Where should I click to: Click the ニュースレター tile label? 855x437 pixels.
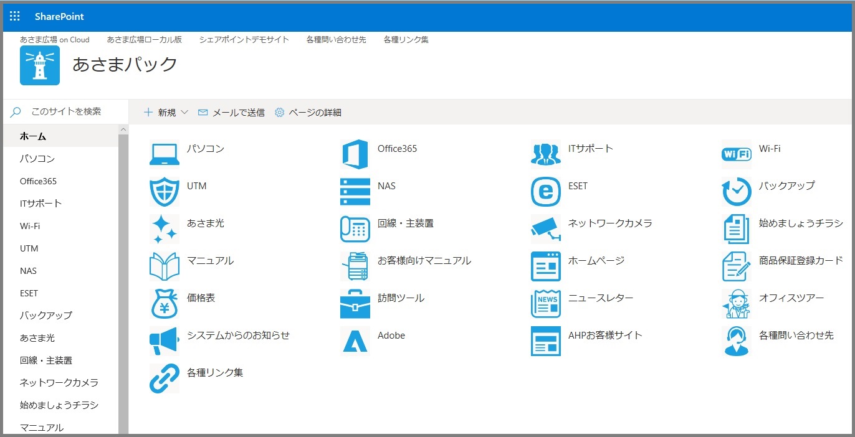tap(601, 298)
